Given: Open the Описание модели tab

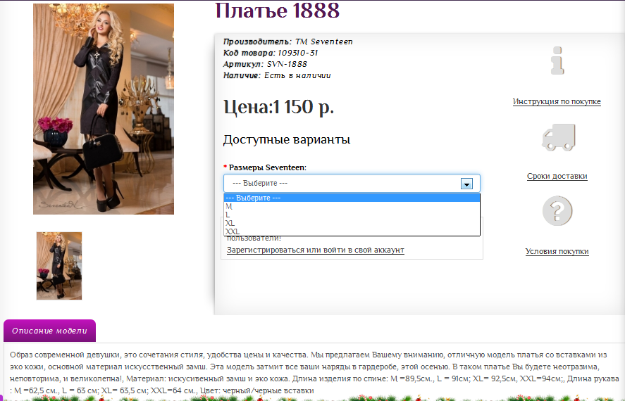Looking at the screenshot, I should (x=49, y=331).
